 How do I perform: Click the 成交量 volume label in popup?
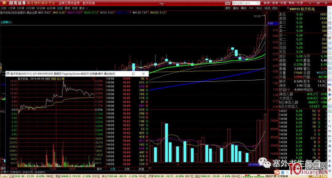point(61,79)
